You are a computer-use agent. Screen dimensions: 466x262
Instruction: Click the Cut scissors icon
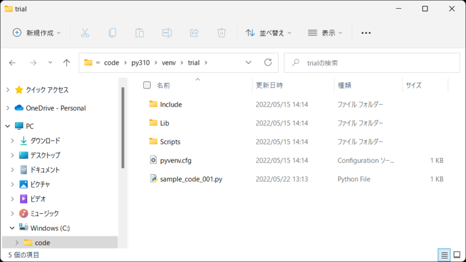click(x=85, y=33)
